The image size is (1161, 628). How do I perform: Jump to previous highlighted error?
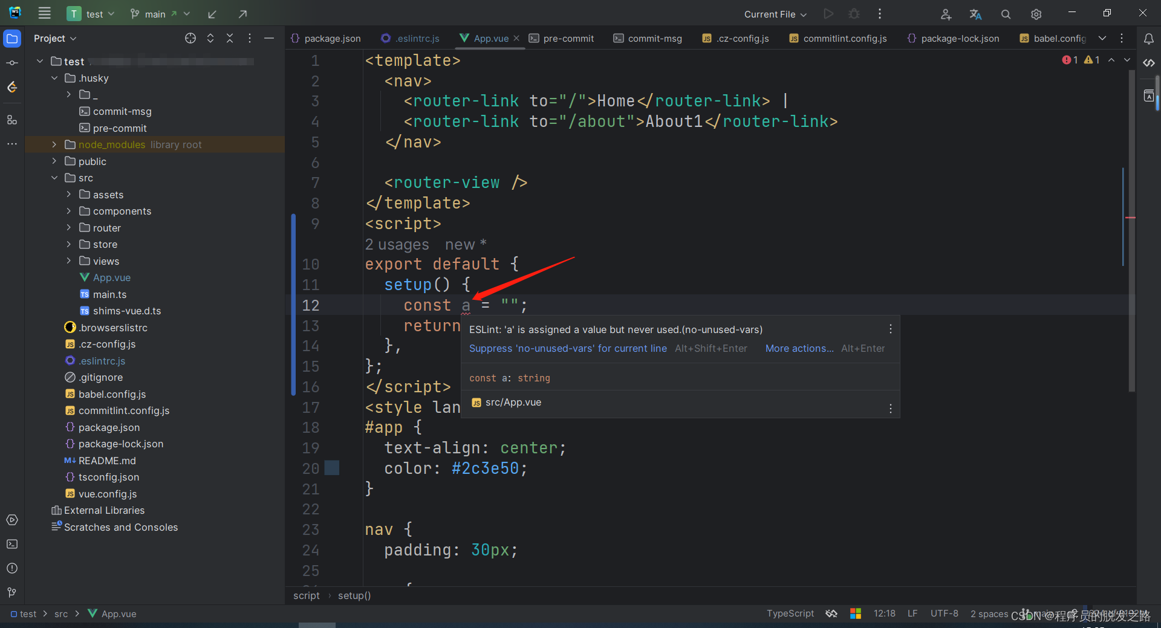click(1111, 60)
